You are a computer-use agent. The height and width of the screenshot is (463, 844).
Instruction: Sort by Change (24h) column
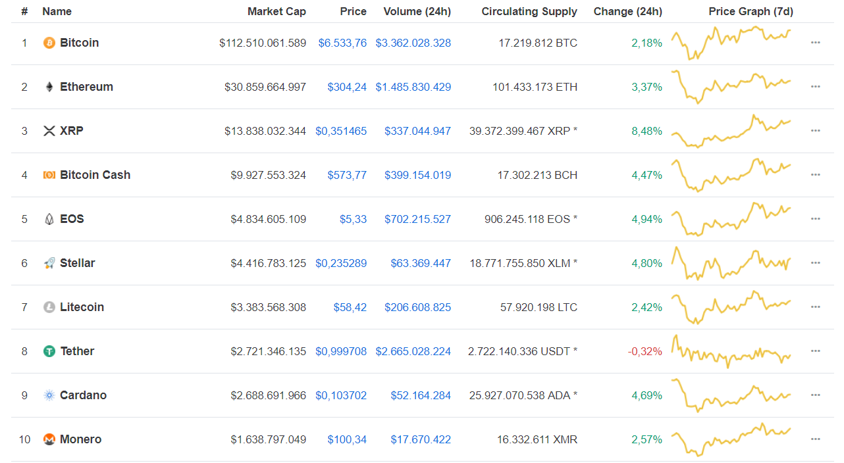click(627, 11)
